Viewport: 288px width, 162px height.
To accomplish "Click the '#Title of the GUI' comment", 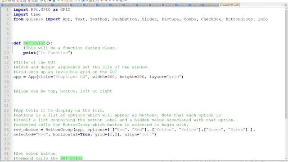I will [34, 62].
